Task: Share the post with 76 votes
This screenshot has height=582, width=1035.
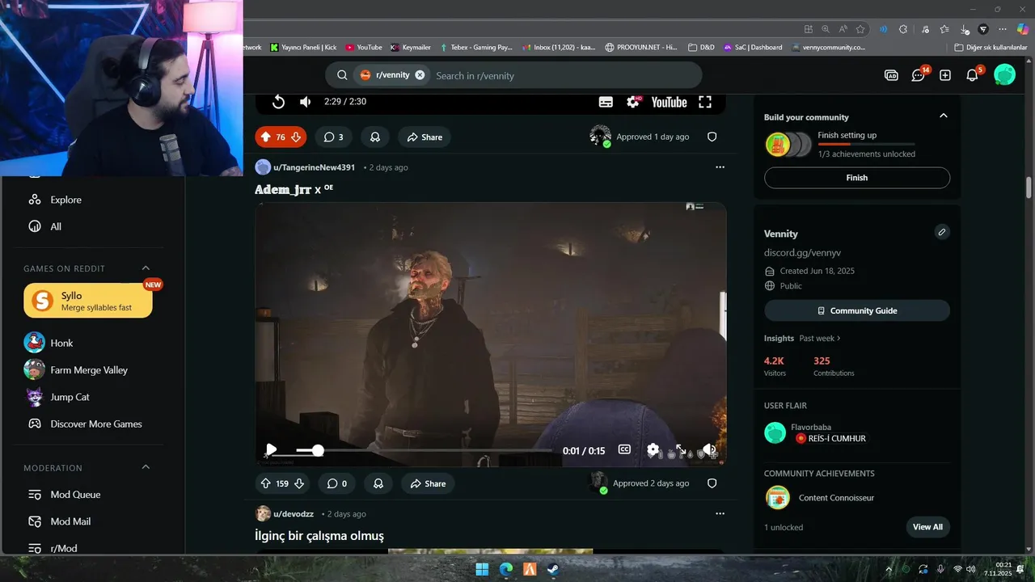Action: point(425,137)
